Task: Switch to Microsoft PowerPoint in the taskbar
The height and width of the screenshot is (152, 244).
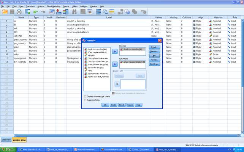Action: 86,149
